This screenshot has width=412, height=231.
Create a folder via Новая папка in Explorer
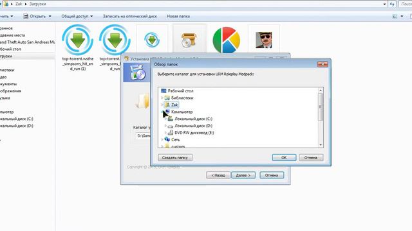pyautogui.click(x=178, y=16)
